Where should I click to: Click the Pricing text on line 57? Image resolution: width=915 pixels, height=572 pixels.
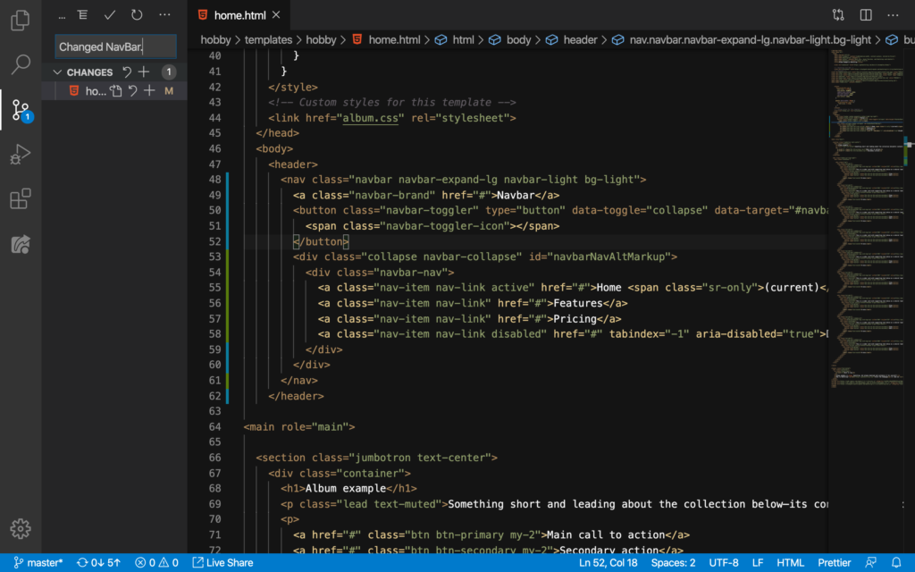click(x=575, y=319)
